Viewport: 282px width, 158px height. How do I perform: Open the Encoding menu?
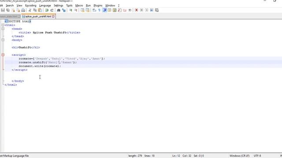[x=31, y=6]
